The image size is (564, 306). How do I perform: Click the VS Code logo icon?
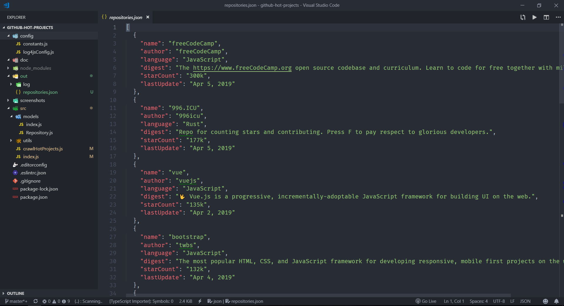click(x=6, y=5)
